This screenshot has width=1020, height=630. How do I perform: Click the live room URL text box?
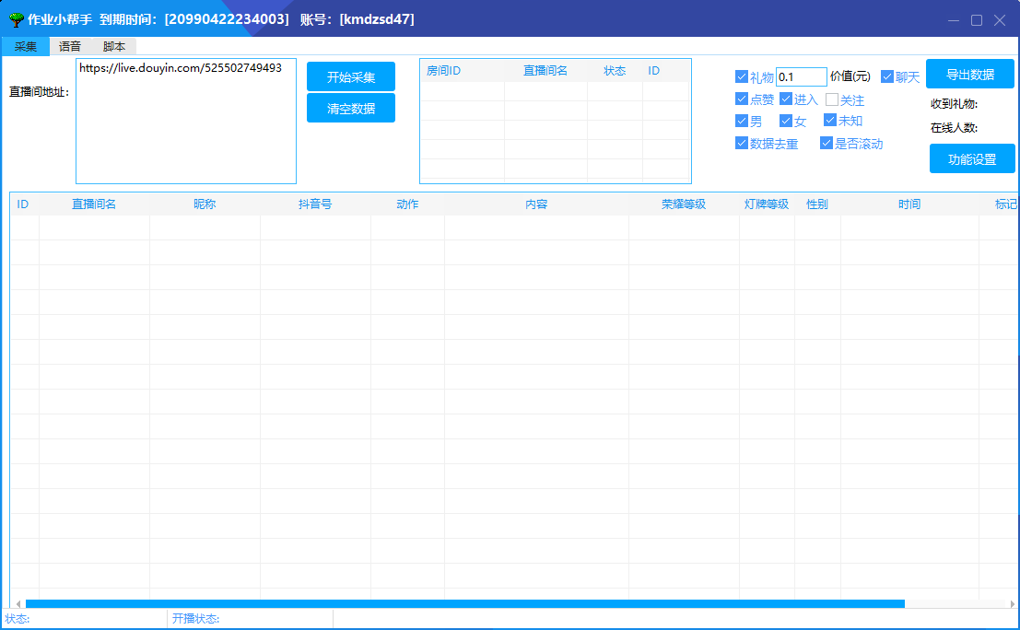[x=186, y=121]
